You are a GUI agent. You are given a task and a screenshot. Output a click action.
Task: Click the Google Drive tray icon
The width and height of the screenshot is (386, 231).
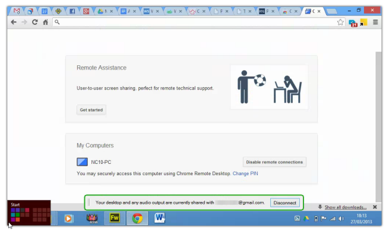[x=306, y=219]
